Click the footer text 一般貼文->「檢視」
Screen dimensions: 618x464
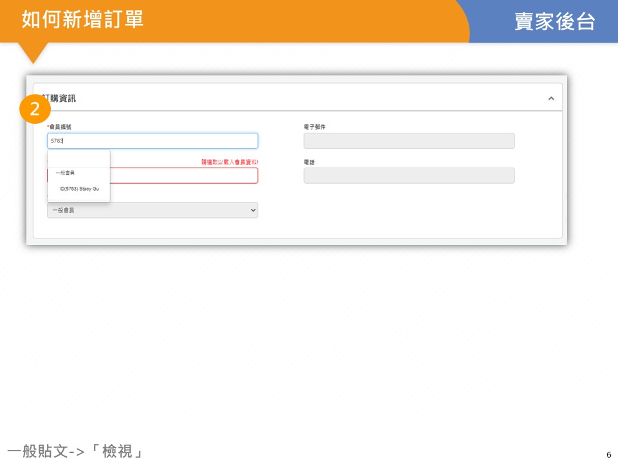[x=75, y=451]
